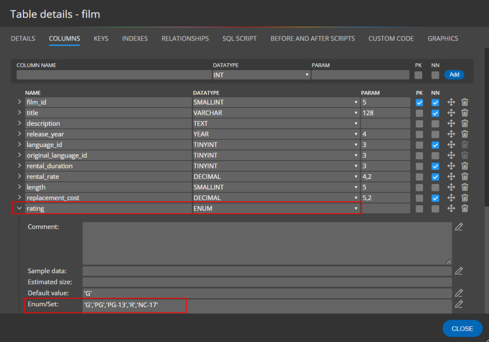Click the Sample data field
Screen dimensions: 489x342
(x=267, y=271)
